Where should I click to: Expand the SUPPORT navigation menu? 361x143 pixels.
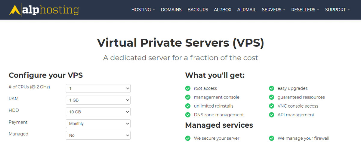pyautogui.click(x=338, y=10)
